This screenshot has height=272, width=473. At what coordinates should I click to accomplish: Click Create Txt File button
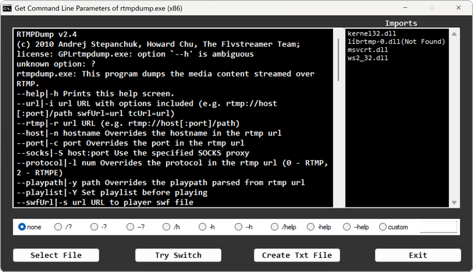297,255
